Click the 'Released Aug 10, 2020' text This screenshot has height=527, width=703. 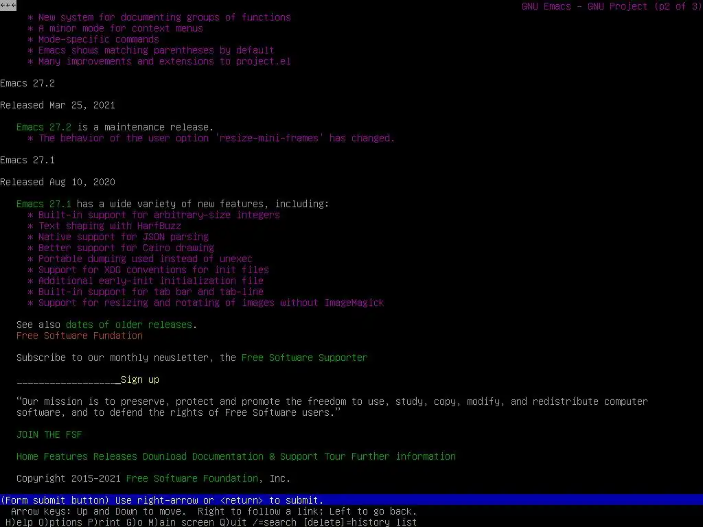pyautogui.click(x=58, y=182)
